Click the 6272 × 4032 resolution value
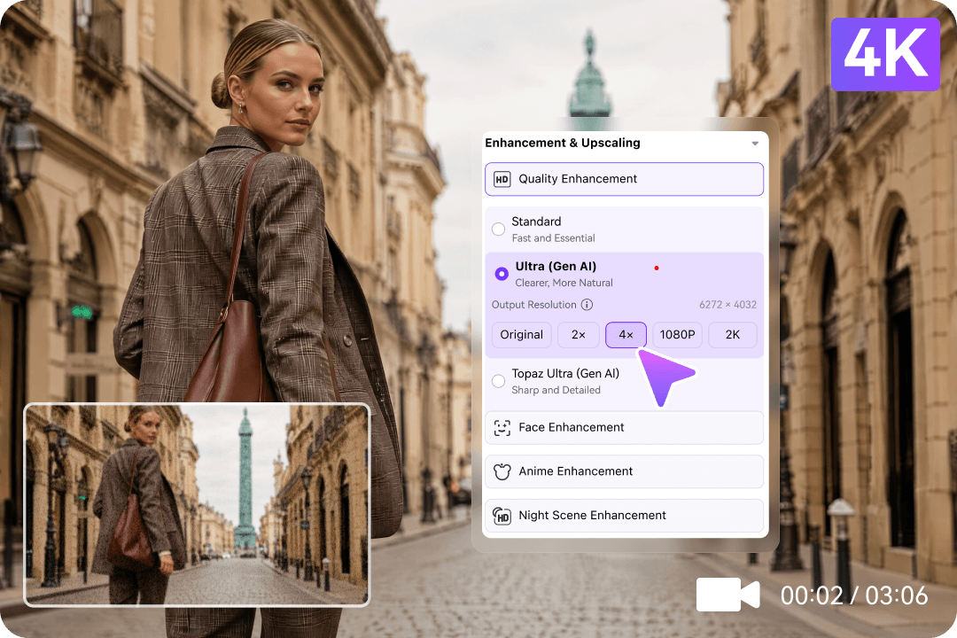957x638 pixels. 727,305
